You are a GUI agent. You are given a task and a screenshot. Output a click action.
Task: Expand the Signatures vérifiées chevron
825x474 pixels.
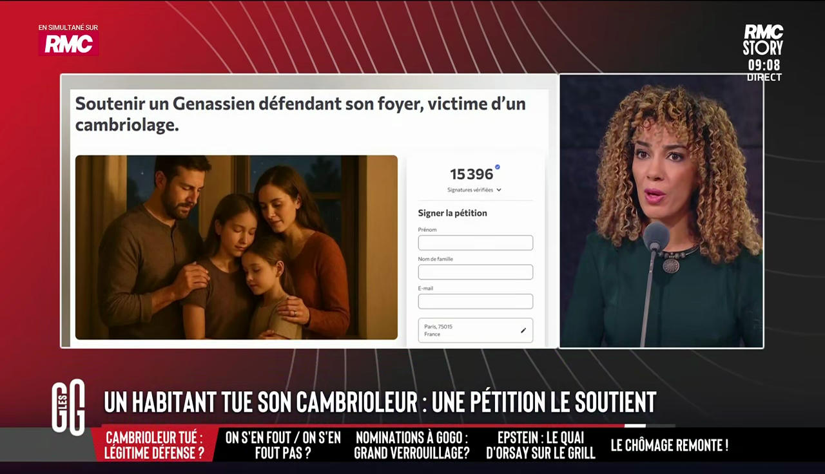499,190
